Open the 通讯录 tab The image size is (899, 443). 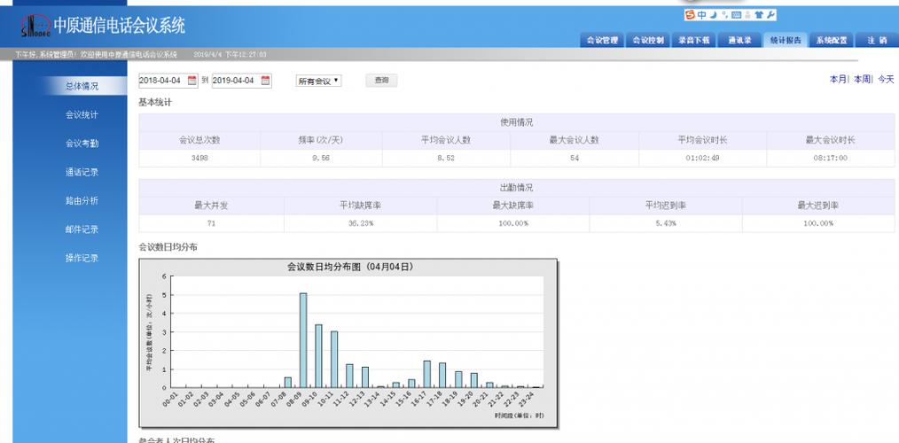click(739, 40)
